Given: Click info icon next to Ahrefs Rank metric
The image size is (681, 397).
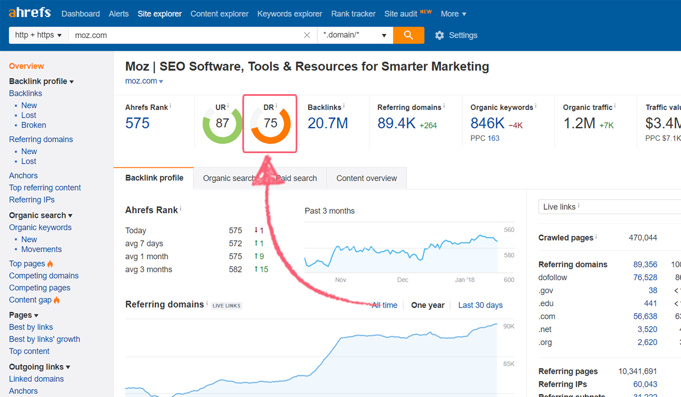Looking at the screenshot, I should 170,106.
